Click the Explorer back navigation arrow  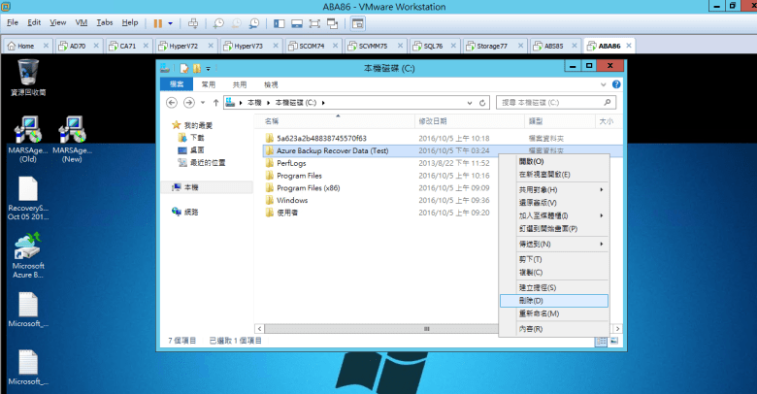pos(173,102)
